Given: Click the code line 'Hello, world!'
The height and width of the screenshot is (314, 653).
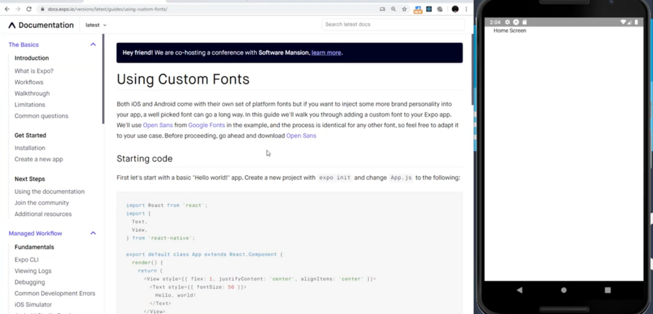Looking at the screenshot, I should tap(175, 295).
